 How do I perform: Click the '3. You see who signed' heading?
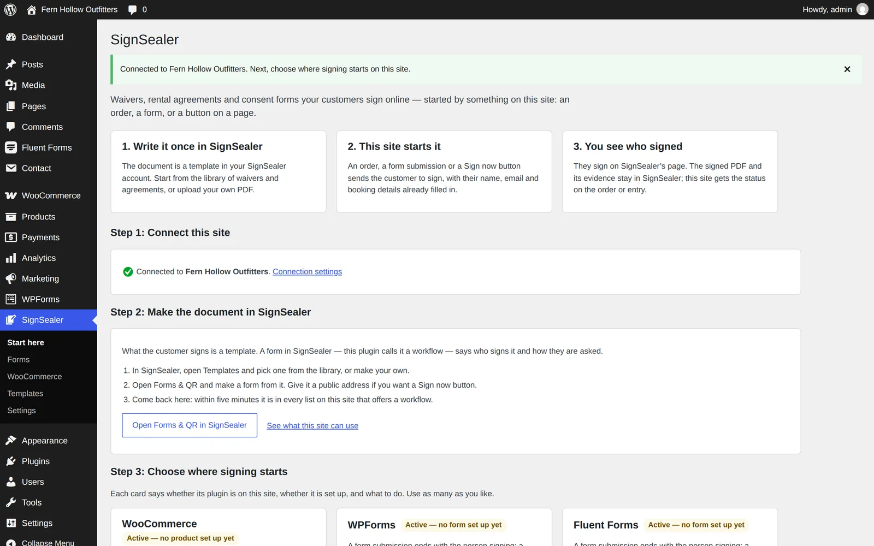tap(628, 146)
